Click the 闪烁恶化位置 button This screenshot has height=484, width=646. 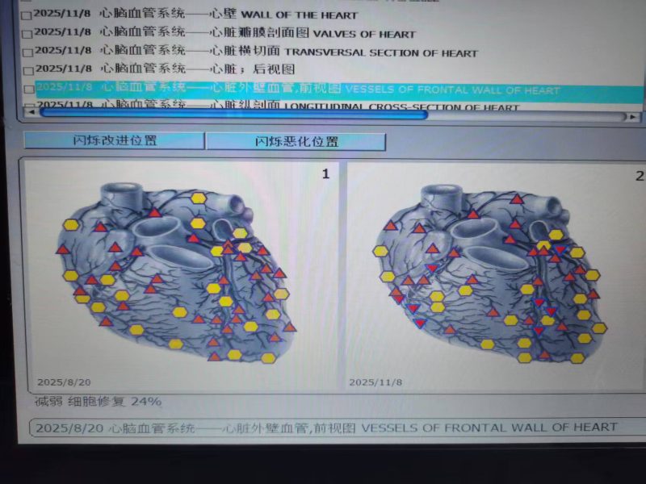pyautogui.click(x=296, y=141)
